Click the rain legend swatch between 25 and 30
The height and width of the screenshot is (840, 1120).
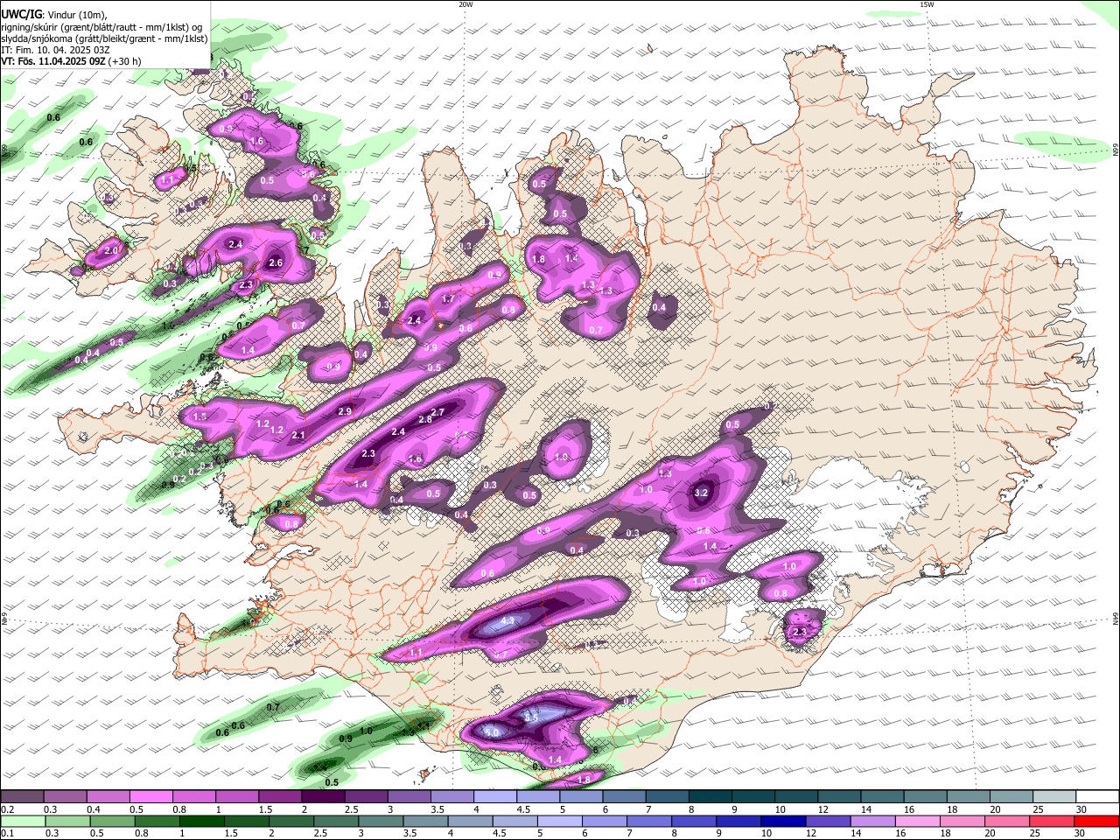pos(1050,822)
